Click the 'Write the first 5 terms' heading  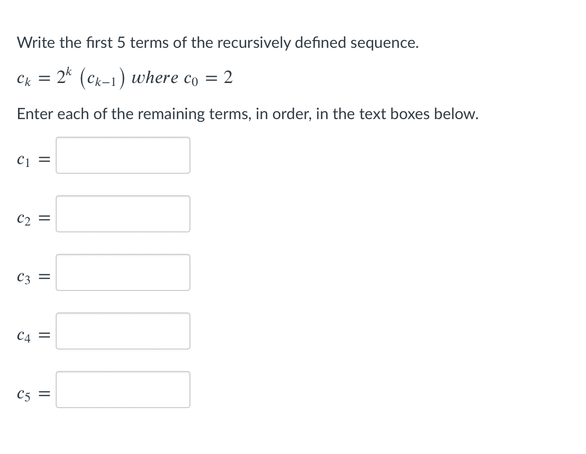pyautogui.click(x=218, y=43)
